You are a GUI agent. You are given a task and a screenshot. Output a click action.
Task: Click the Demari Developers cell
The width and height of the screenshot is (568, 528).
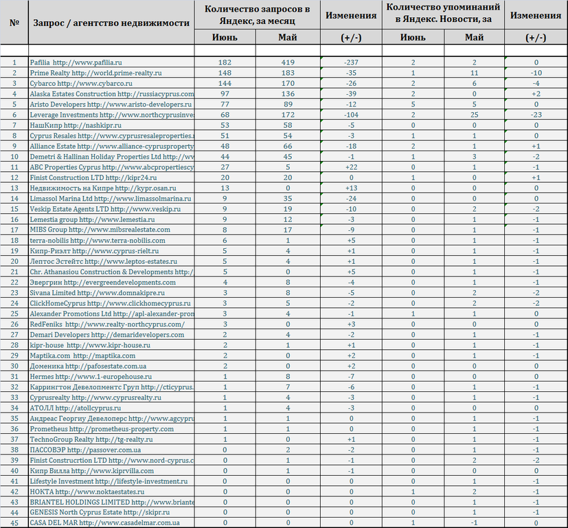(111, 335)
